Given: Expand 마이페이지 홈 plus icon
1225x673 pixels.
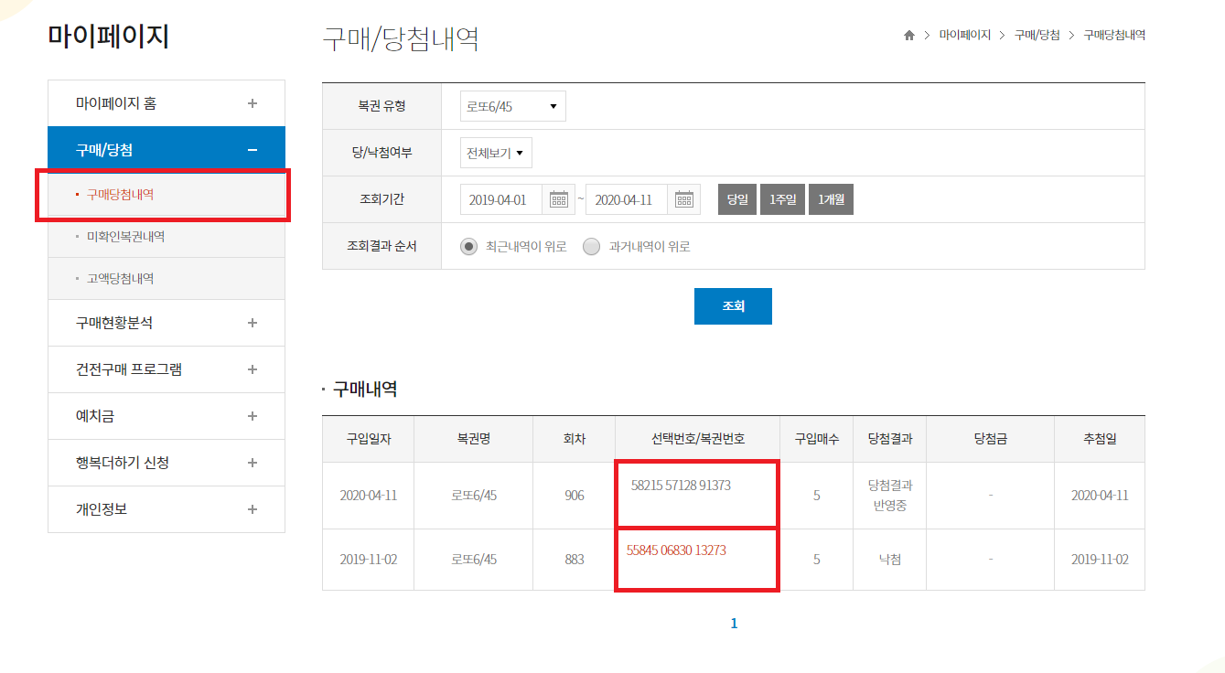Looking at the screenshot, I should point(253,103).
